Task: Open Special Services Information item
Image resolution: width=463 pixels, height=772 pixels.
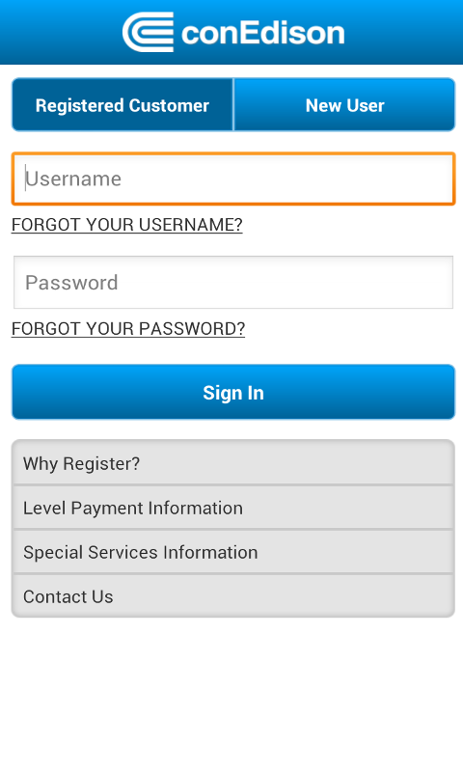Action: 233,552
